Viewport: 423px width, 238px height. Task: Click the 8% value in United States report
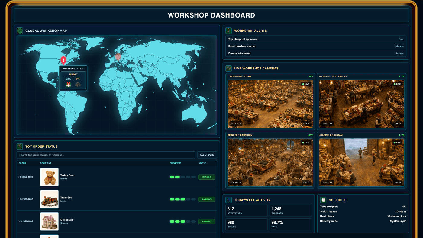(78, 79)
